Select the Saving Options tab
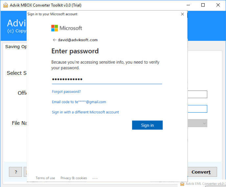Image resolution: width=226 pixels, height=187 pixels. (16, 47)
